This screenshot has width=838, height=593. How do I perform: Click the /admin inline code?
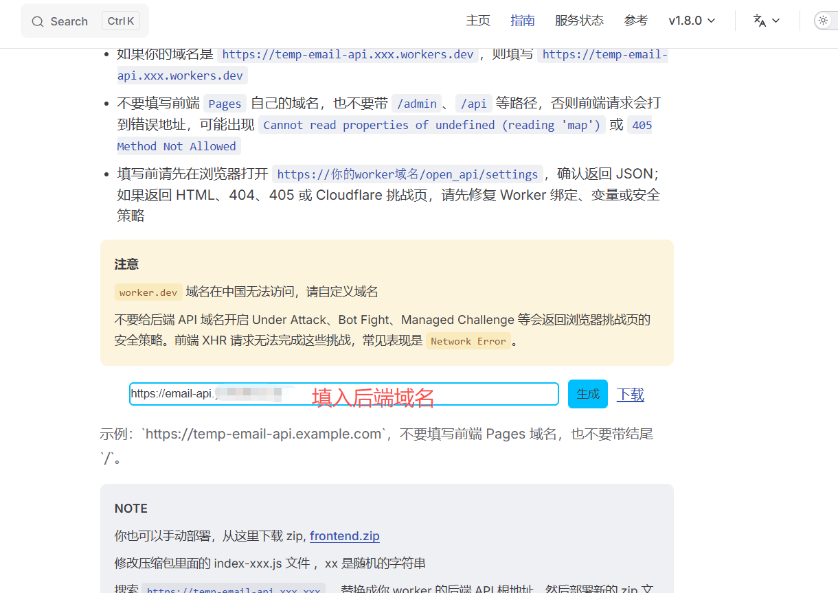tap(417, 104)
